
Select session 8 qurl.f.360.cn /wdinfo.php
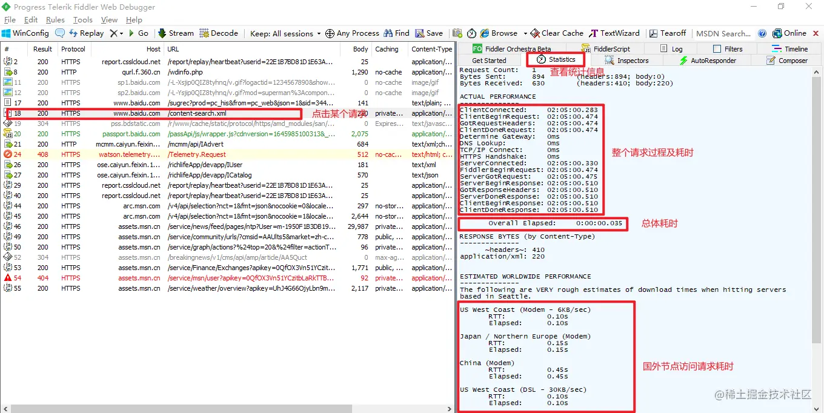[x=227, y=72]
